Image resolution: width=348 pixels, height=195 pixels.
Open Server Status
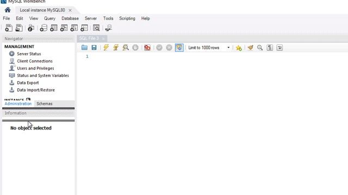[29, 54]
